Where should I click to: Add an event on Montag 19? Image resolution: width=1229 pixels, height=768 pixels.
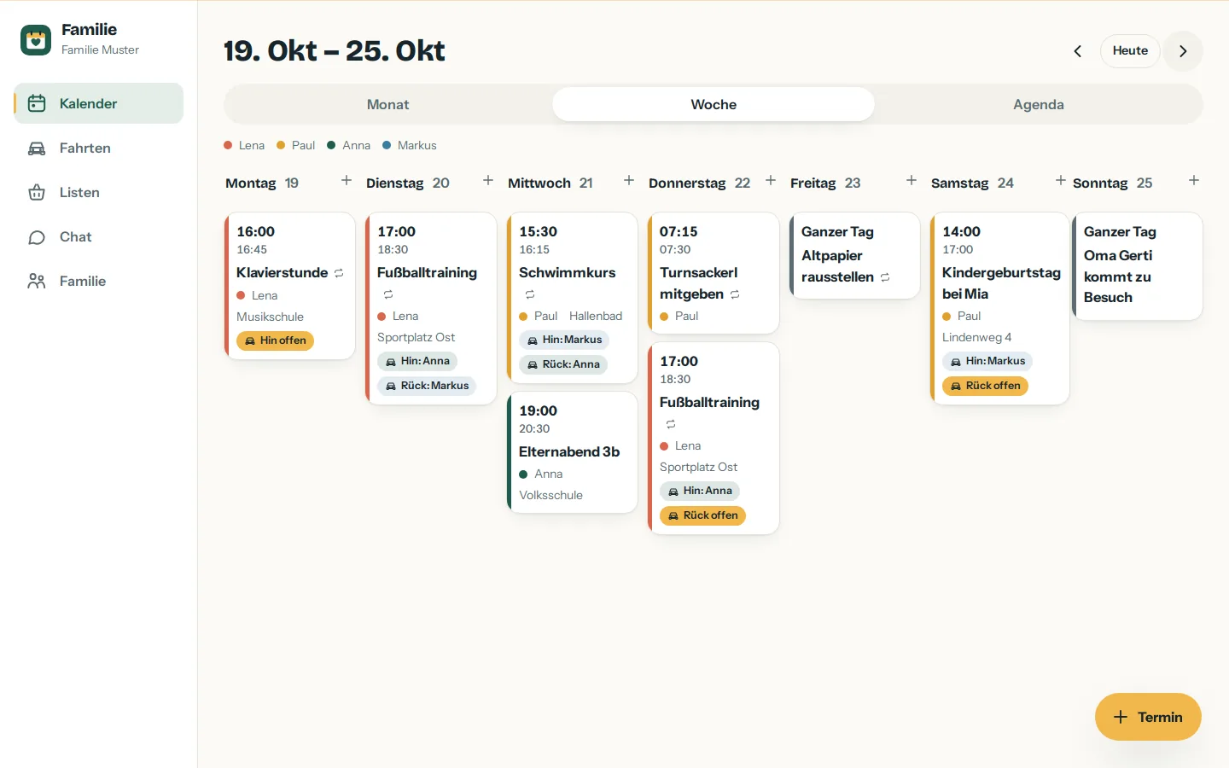coord(347,180)
